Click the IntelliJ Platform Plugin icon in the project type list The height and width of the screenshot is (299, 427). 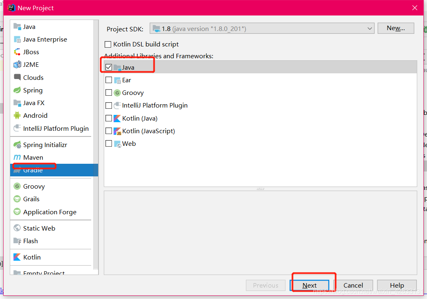click(x=17, y=128)
